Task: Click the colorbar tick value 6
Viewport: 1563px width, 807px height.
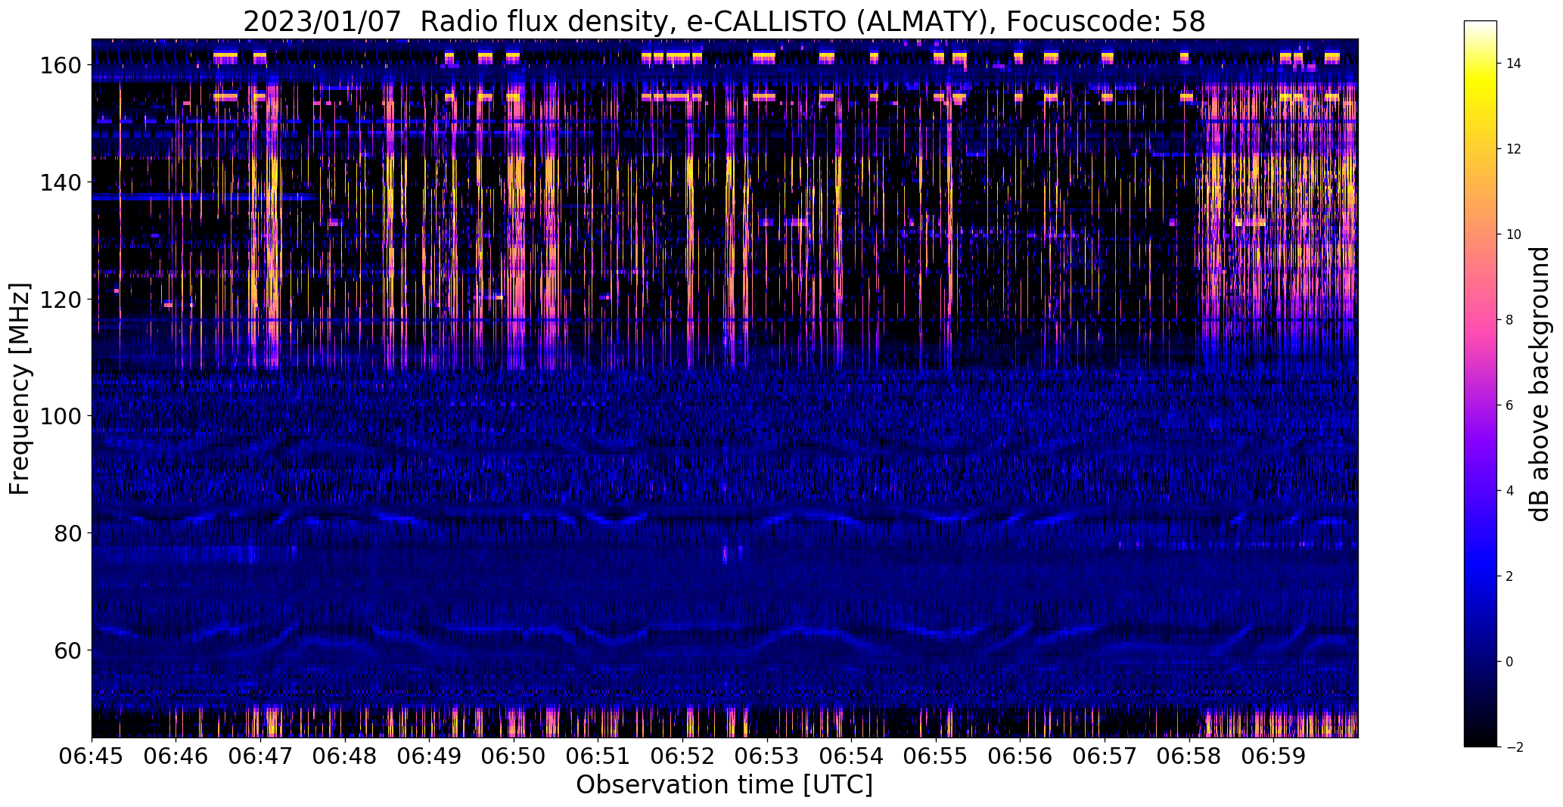Action: tap(1510, 405)
